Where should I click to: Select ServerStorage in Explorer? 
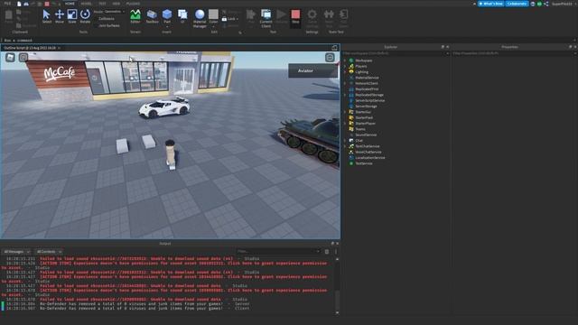(366, 107)
